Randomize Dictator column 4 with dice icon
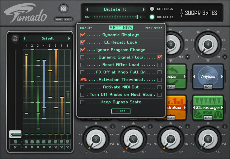The width and height of the screenshot is (230, 159). [x=44, y=142]
